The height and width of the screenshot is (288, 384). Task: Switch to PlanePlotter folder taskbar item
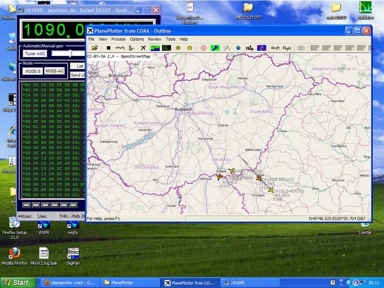[130, 283]
